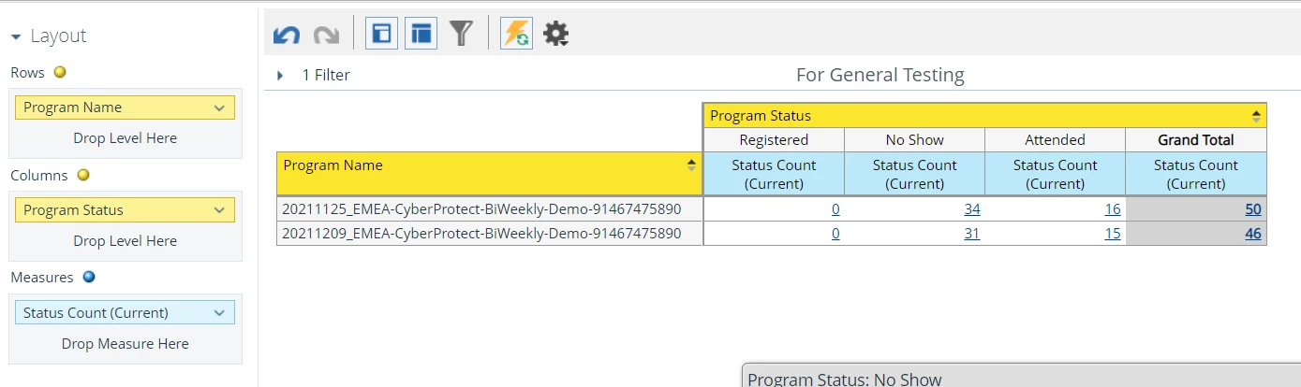
Task: Click Registered count 0 for 20211209 program
Action: [835, 234]
